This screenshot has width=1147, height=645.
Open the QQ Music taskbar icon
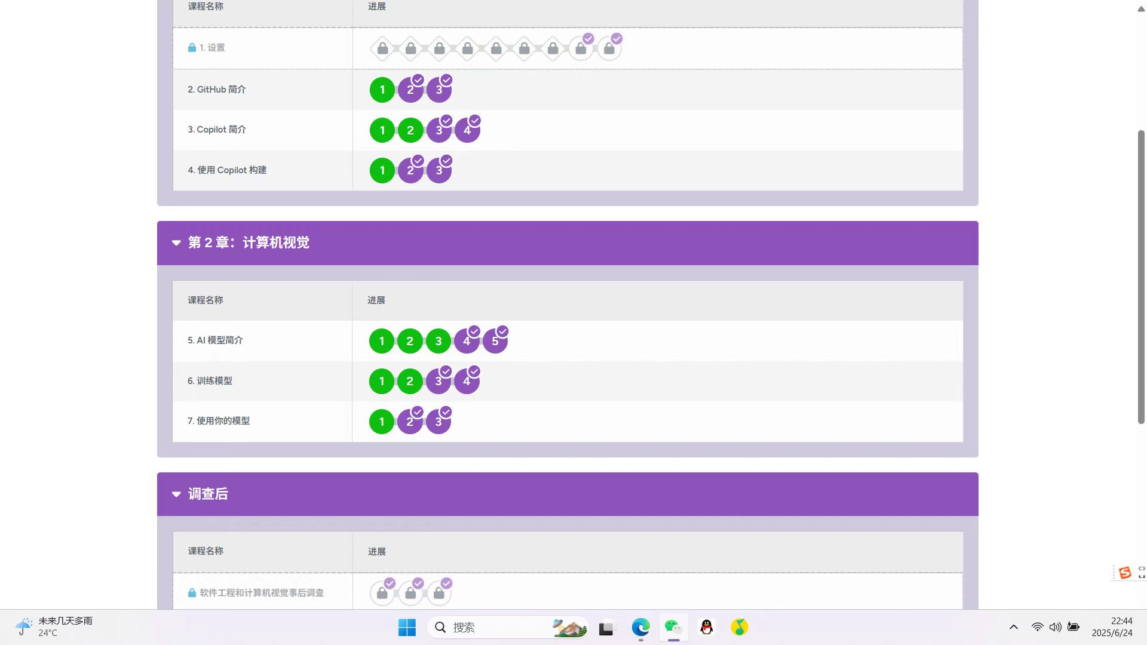(x=740, y=628)
